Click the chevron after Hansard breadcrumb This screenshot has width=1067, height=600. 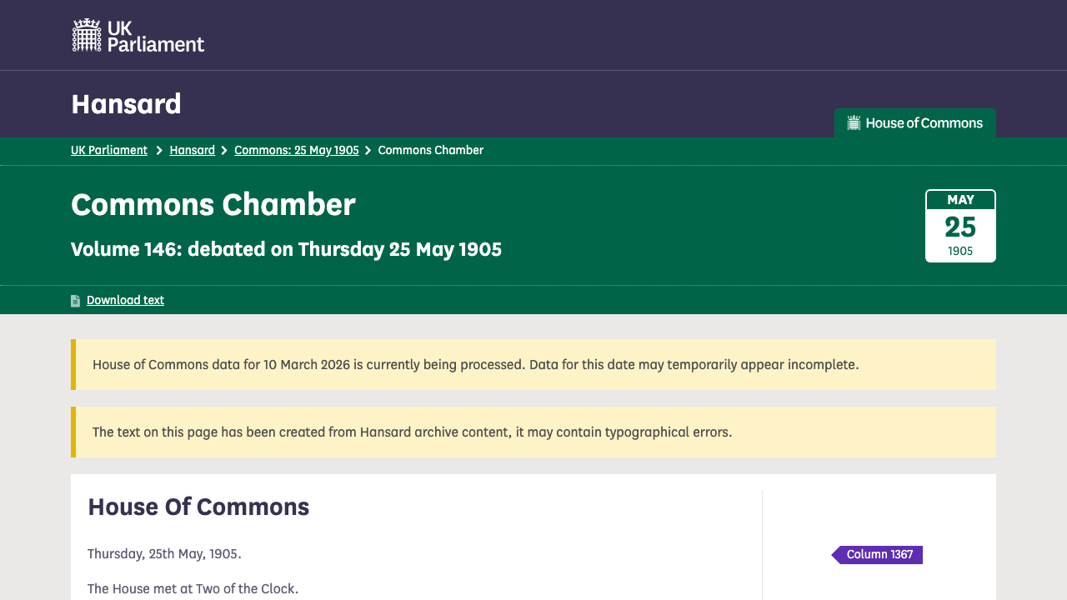[223, 150]
